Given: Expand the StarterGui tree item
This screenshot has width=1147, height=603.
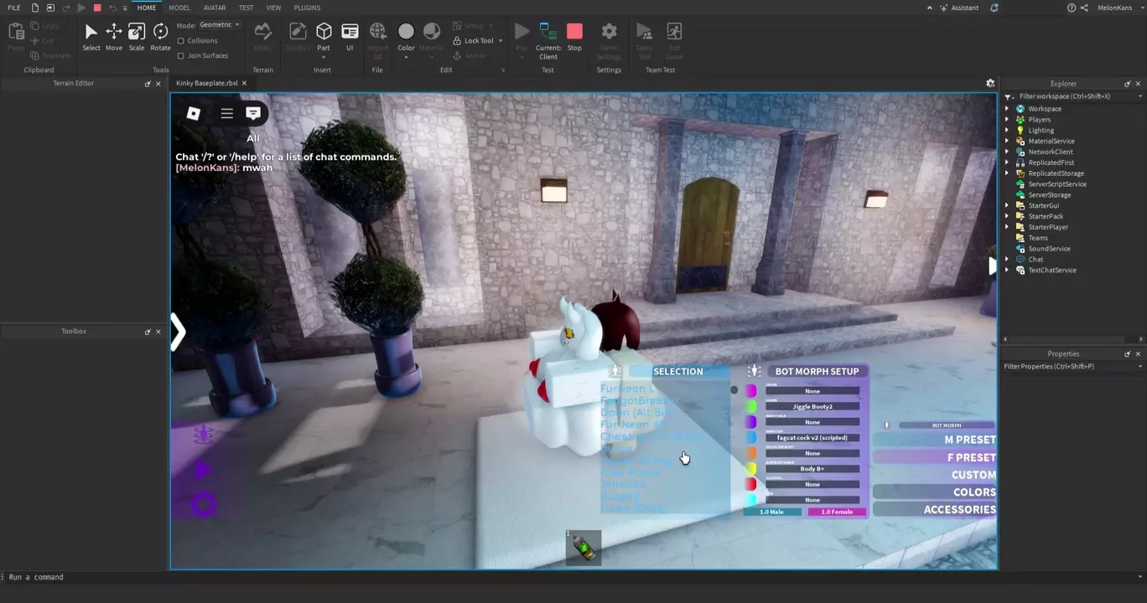Looking at the screenshot, I should point(1007,206).
